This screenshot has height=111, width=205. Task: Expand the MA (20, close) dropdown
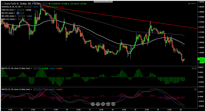[x=15, y=13]
